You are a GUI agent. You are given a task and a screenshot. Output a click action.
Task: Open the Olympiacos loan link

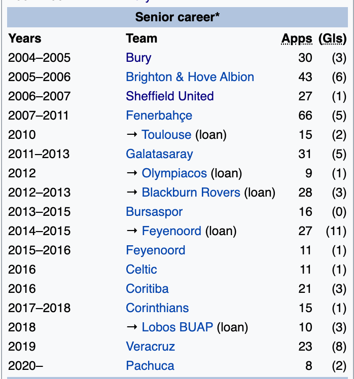(x=174, y=173)
